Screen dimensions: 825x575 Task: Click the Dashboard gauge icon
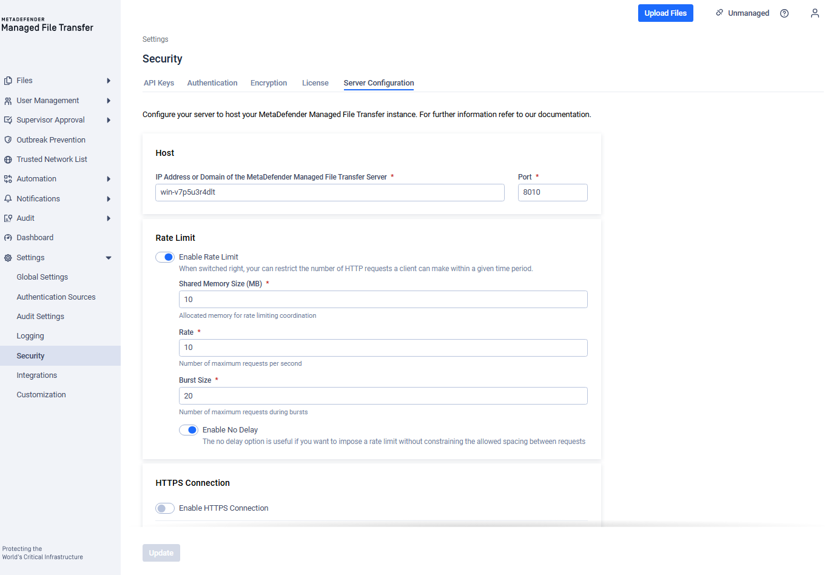8,238
